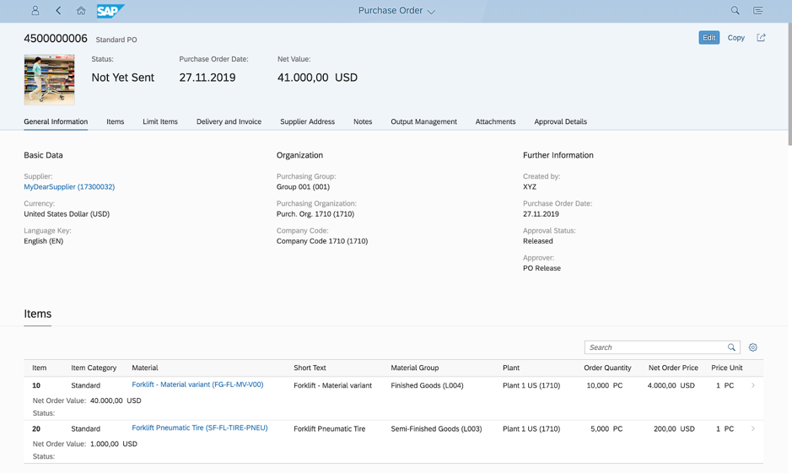
Task: Click the Short Text column header
Action: point(310,368)
